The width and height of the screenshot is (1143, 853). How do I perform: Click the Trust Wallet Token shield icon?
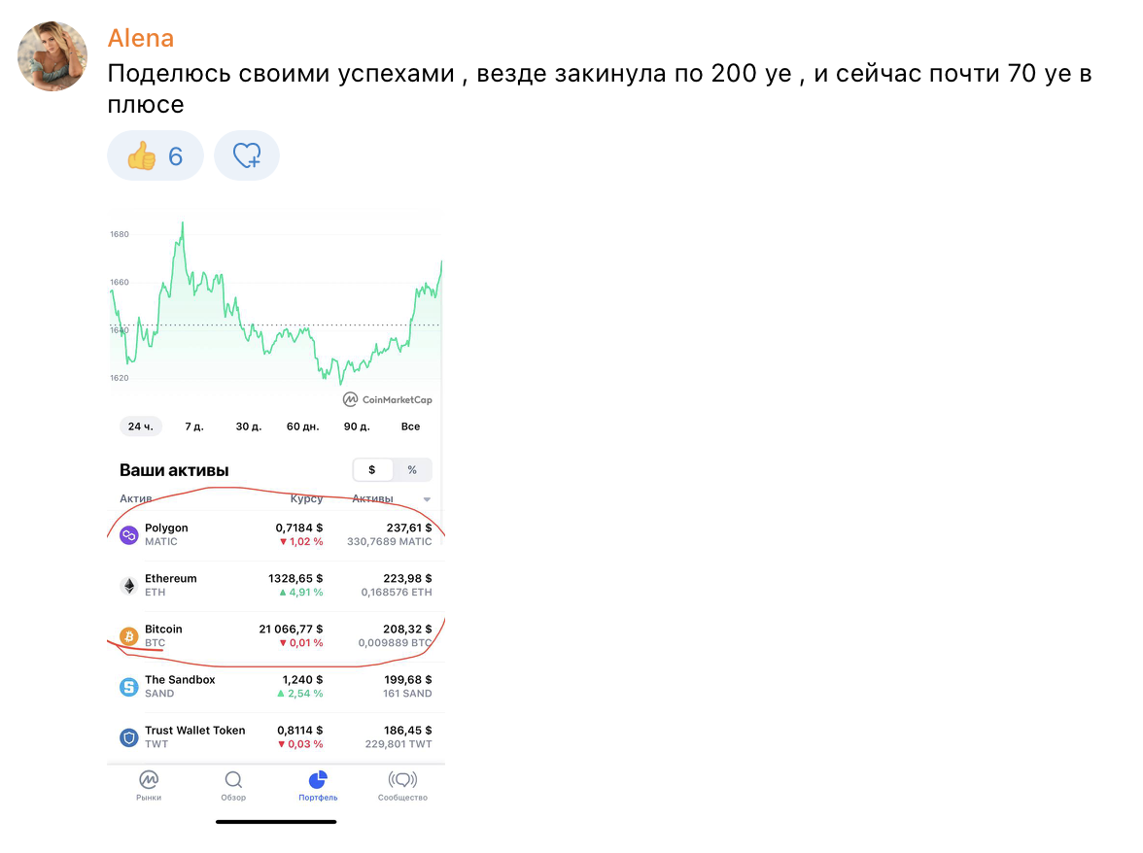pos(128,737)
